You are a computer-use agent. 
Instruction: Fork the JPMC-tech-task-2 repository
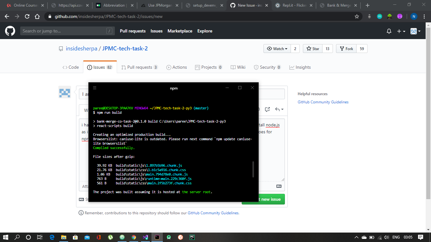[x=346, y=49]
